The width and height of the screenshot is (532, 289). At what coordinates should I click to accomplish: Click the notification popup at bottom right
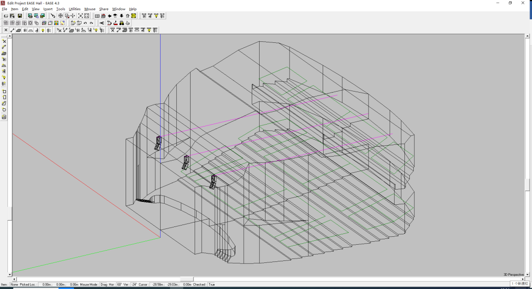click(520, 284)
